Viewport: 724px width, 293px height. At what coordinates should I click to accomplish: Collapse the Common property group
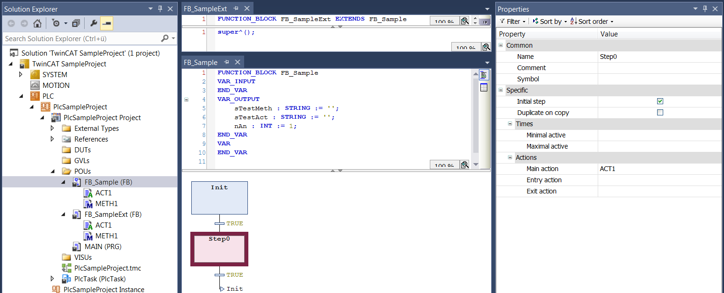click(501, 45)
